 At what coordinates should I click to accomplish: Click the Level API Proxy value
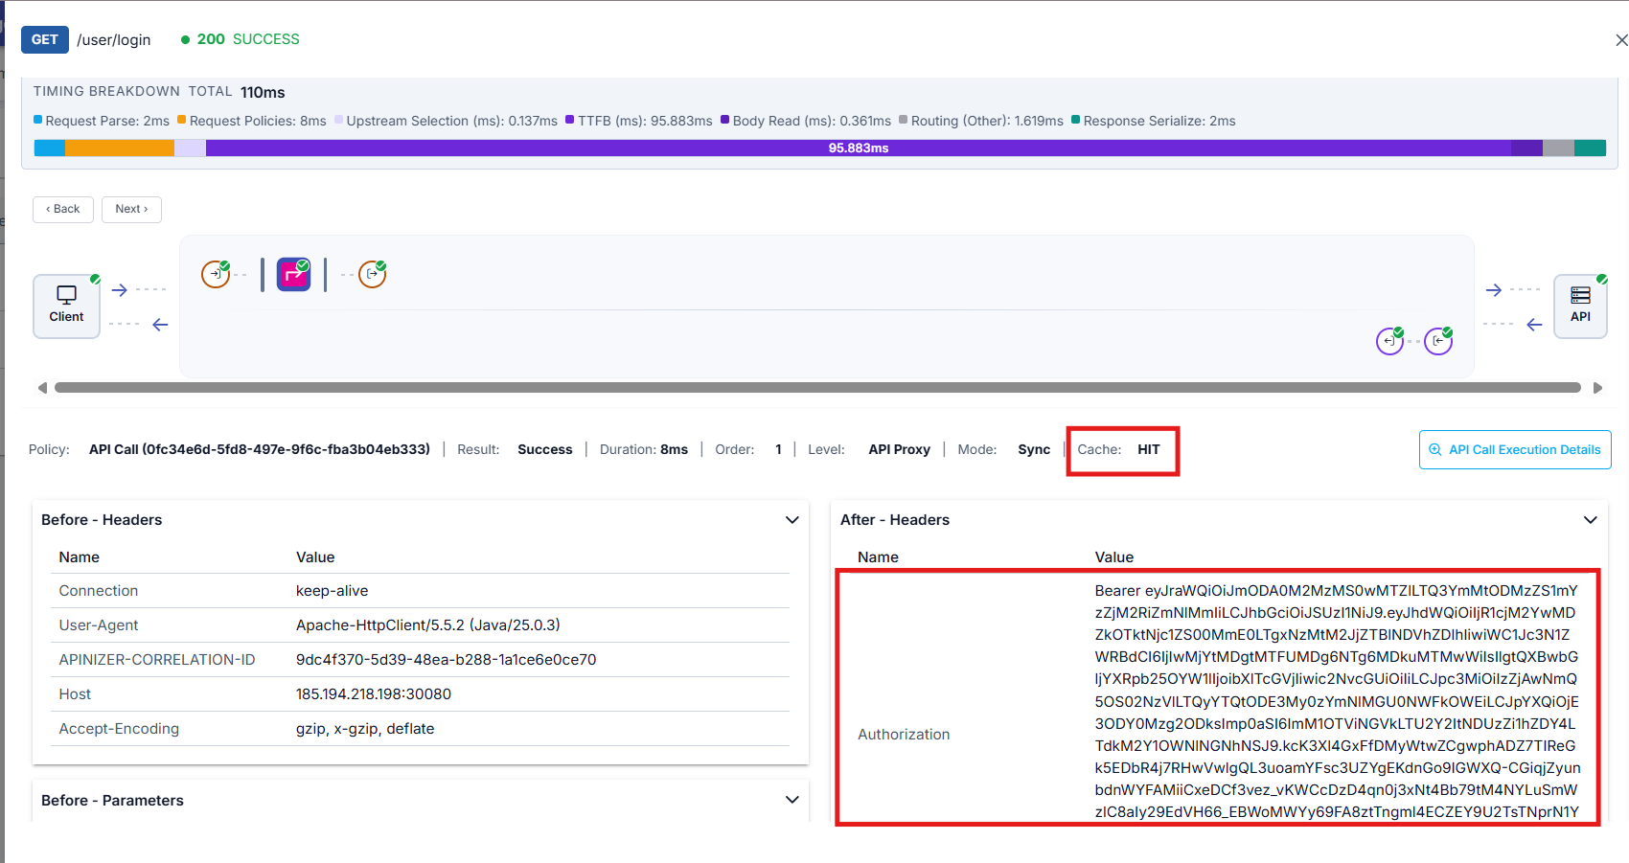point(899,449)
